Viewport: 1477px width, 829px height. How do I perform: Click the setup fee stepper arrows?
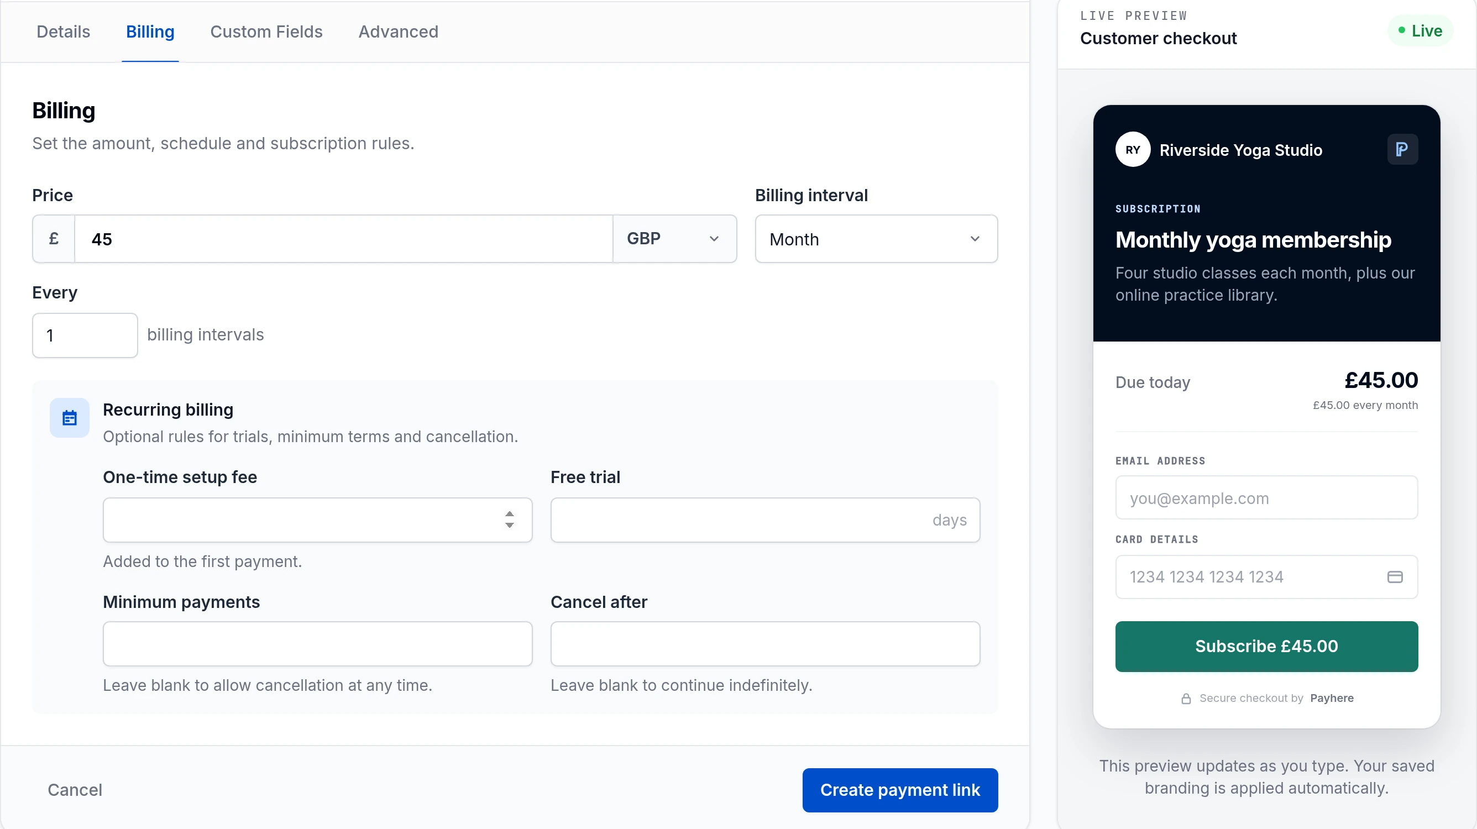click(509, 520)
